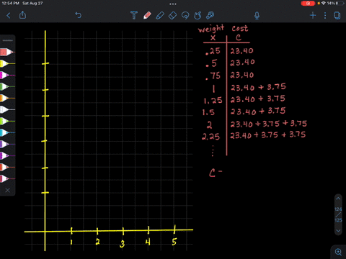Tap the '2.25' weight entry

[x=210, y=137]
